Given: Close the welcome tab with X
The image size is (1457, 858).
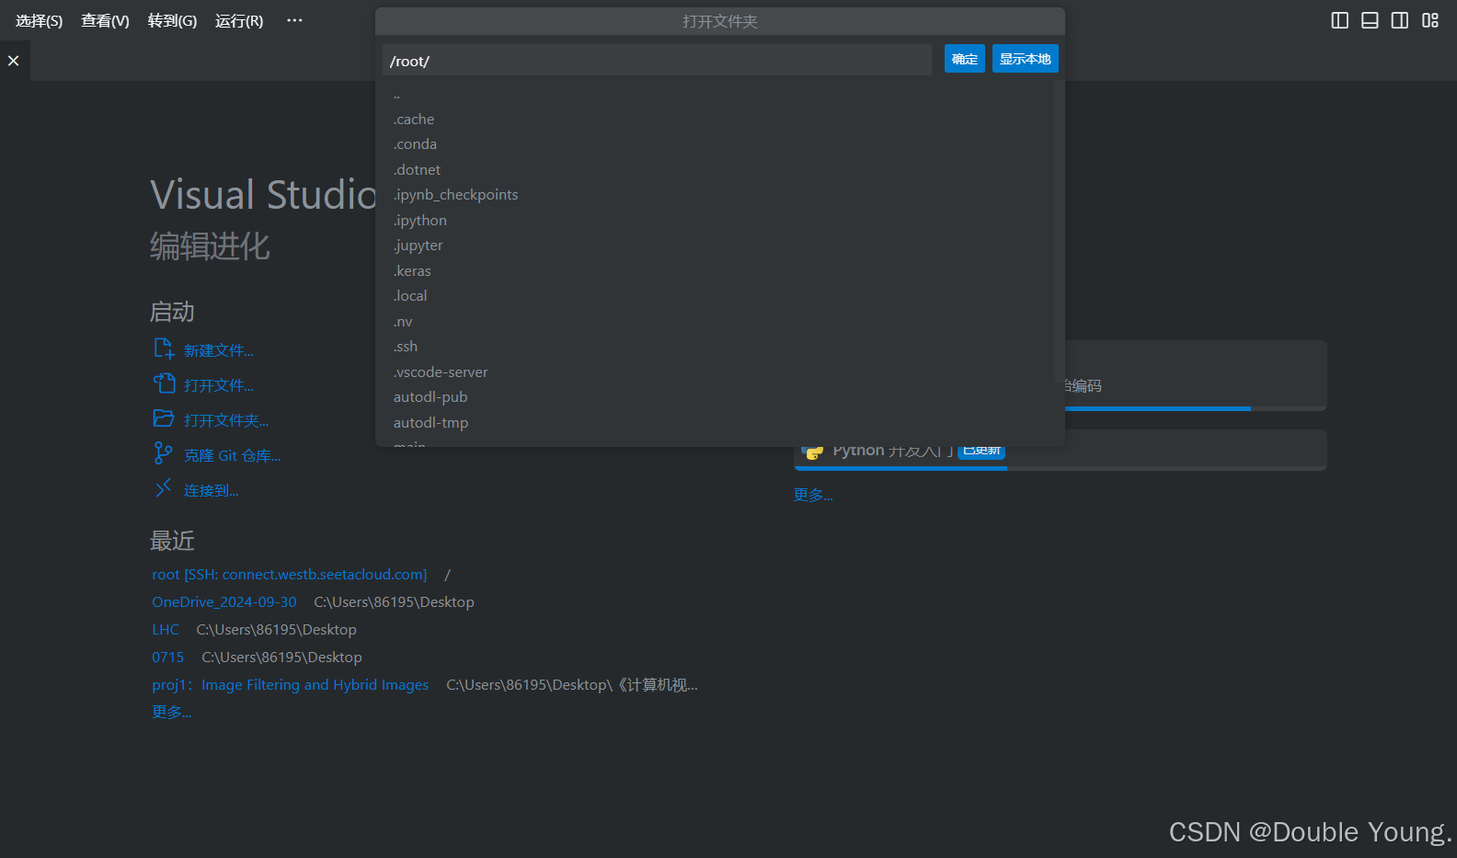Looking at the screenshot, I should (13, 61).
